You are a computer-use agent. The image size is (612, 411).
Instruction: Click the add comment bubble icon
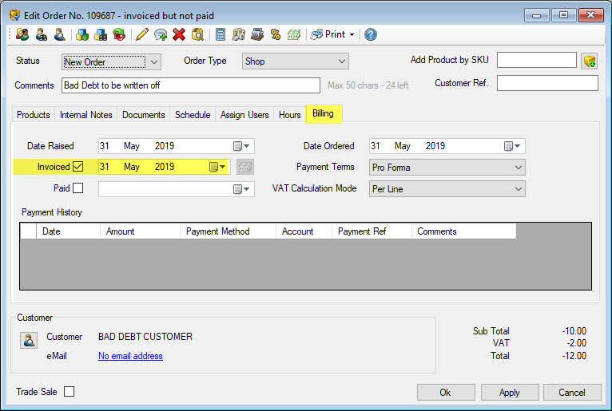pos(161,34)
